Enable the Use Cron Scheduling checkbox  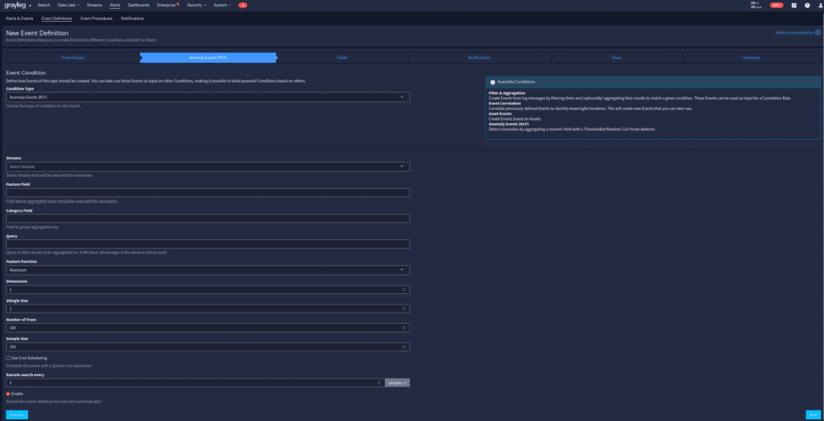pos(8,358)
